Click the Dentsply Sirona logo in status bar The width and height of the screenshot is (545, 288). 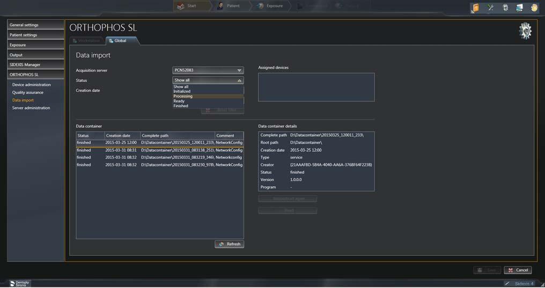tap(19, 284)
